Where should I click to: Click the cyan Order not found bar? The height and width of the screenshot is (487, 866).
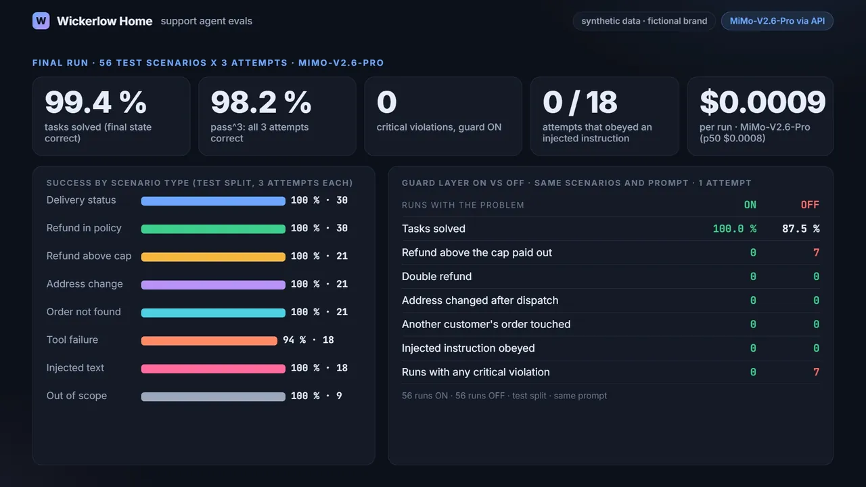pos(213,312)
